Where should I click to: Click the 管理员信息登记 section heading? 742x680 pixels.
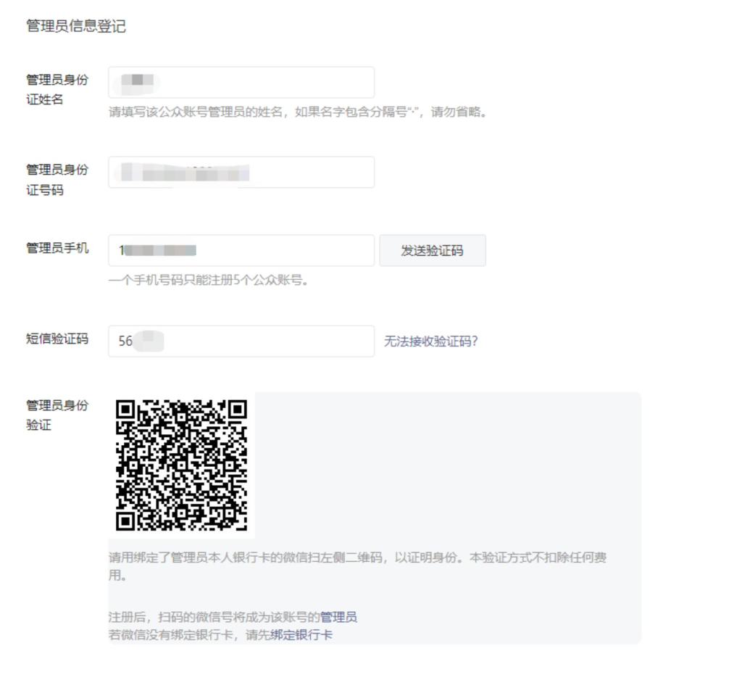click(x=75, y=27)
